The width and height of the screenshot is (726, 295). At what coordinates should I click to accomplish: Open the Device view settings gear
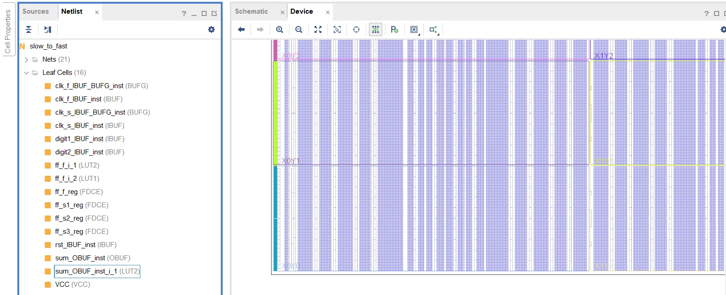tap(723, 30)
